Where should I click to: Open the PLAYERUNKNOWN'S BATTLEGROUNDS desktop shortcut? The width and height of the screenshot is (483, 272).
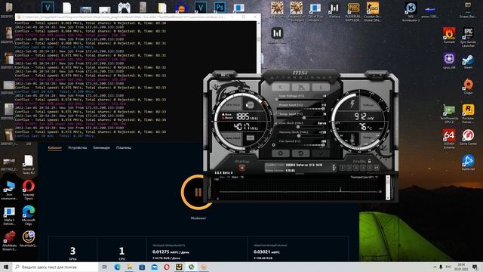pos(353,12)
